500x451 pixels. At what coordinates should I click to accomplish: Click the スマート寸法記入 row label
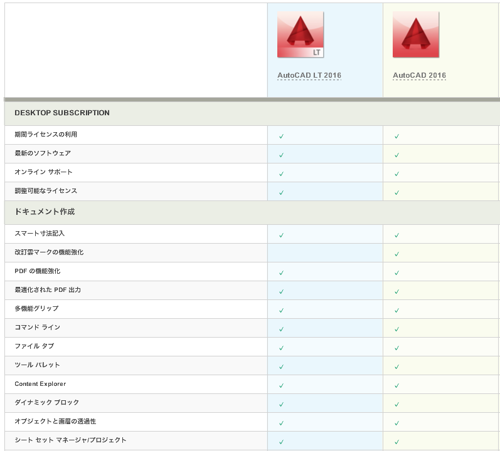click(x=40, y=233)
